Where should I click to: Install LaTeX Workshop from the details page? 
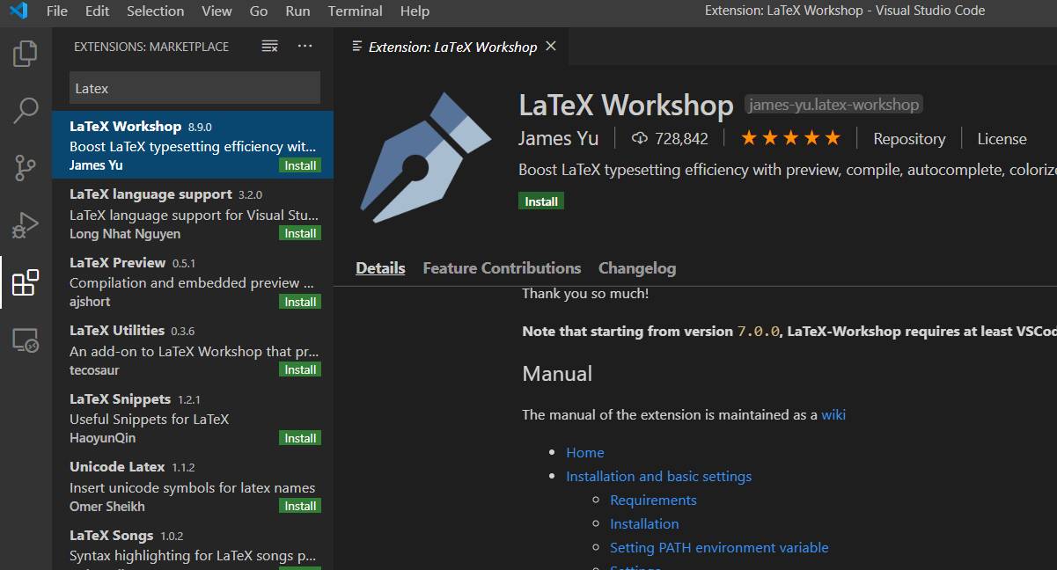tap(541, 201)
